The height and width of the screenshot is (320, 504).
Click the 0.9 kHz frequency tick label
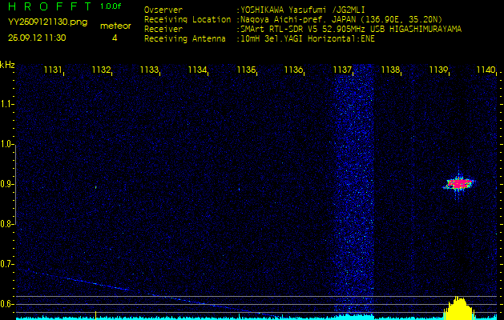click(x=6, y=184)
